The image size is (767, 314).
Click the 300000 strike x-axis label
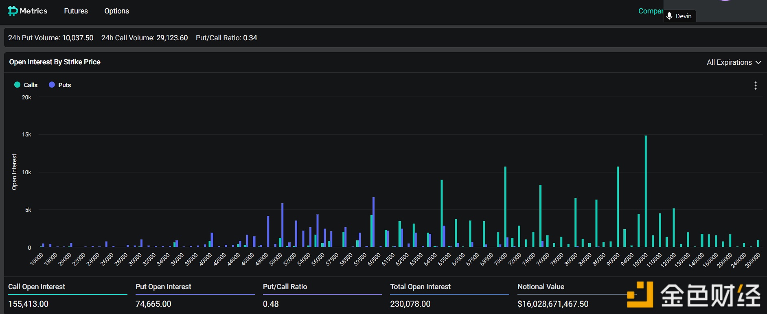click(753, 260)
